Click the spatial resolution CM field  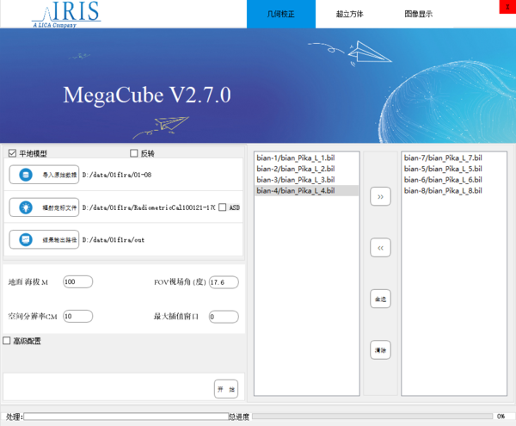(77, 317)
